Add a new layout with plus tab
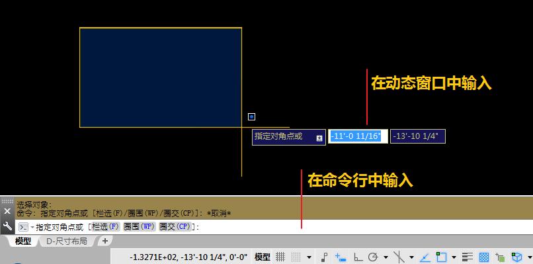 coord(105,241)
